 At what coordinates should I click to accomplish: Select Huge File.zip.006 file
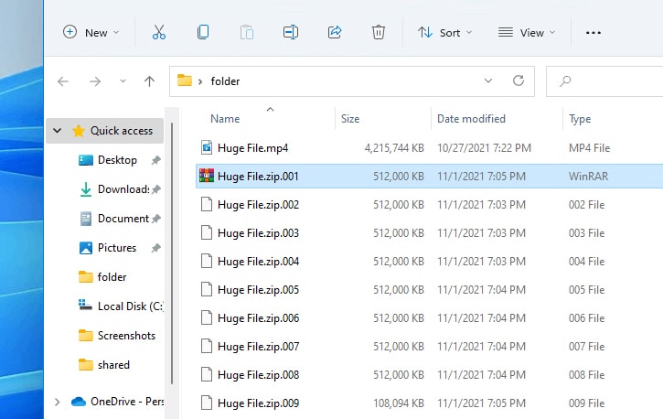(x=258, y=318)
